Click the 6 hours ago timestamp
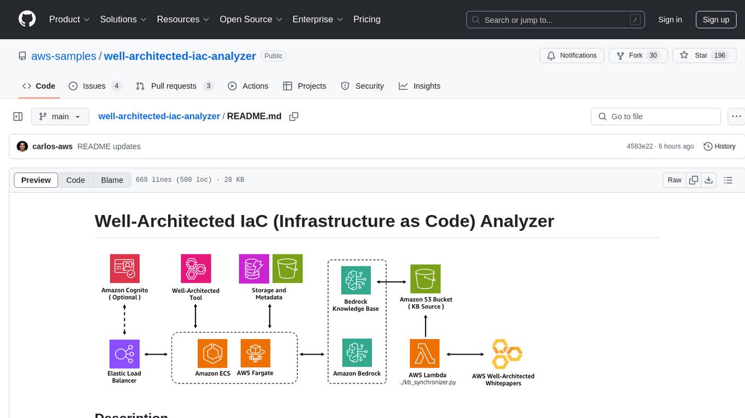 coord(677,147)
